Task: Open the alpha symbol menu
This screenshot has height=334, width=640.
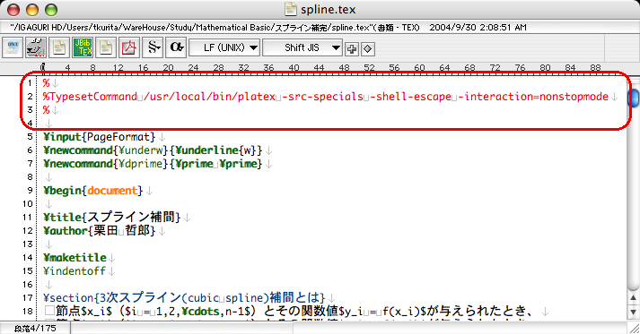Action: pyautogui.click(x=176, y=47)
